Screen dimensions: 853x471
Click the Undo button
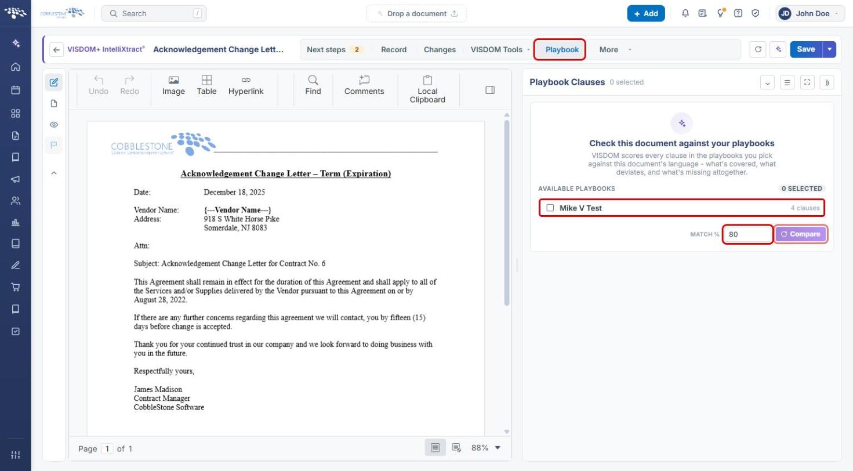tap(99, 85)
